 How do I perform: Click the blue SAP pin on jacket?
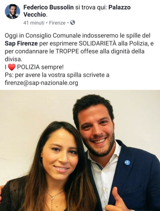(x=127, y=163)
